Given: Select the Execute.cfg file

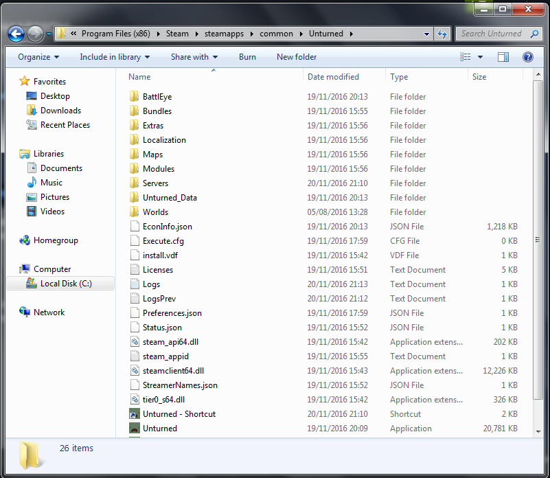Looking at the screenshot, I should [x=163, y=241].
